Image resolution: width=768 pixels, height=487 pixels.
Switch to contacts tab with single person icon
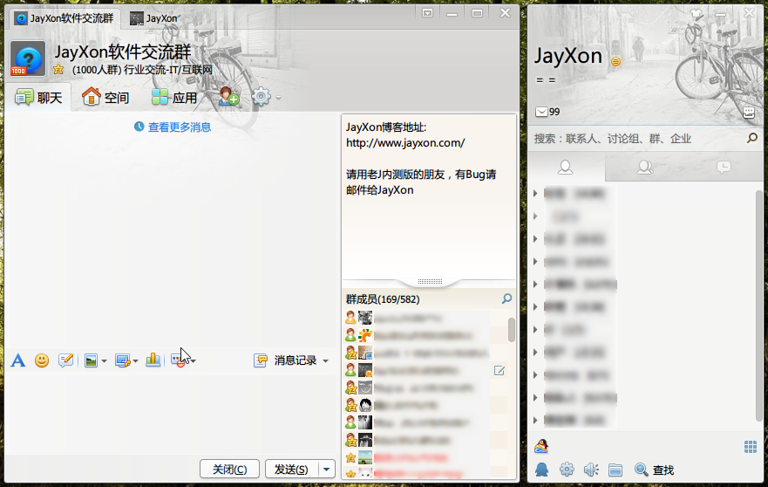tap(567, 168)
